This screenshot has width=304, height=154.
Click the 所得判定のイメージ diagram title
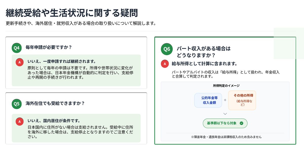(225, 86)
